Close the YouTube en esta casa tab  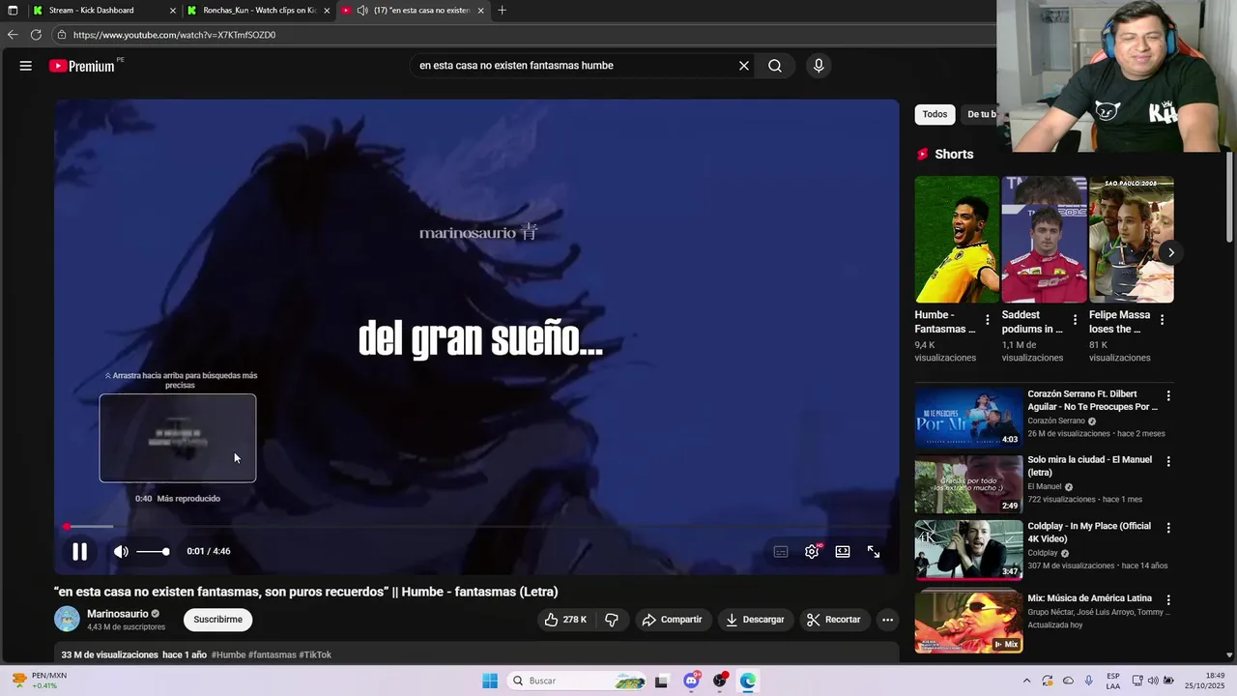coord(480,11)
